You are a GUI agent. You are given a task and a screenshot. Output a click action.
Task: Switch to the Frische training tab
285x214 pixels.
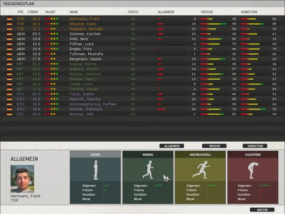[x=214, y=146]
